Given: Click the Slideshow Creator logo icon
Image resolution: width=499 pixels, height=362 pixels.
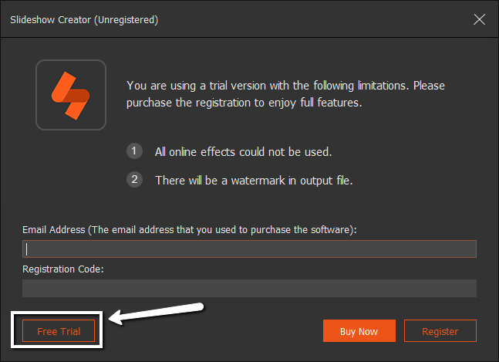Looking at the screenshot, I should (x=70, y=94).
